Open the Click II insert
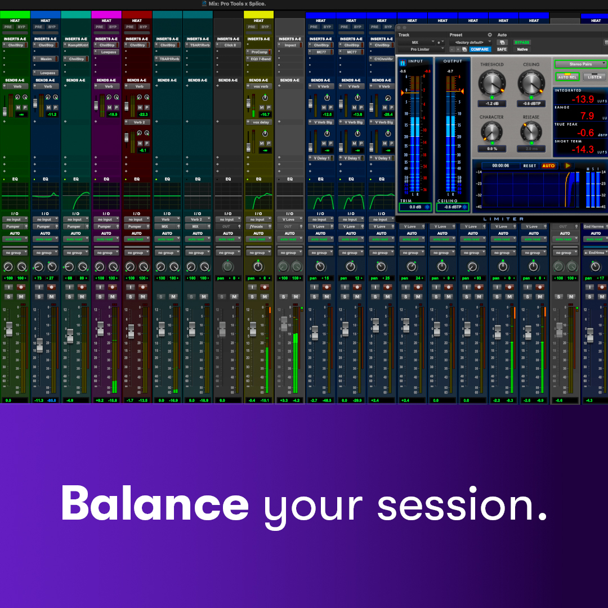This screenshot has height=608, width=608. coord(229,45)
